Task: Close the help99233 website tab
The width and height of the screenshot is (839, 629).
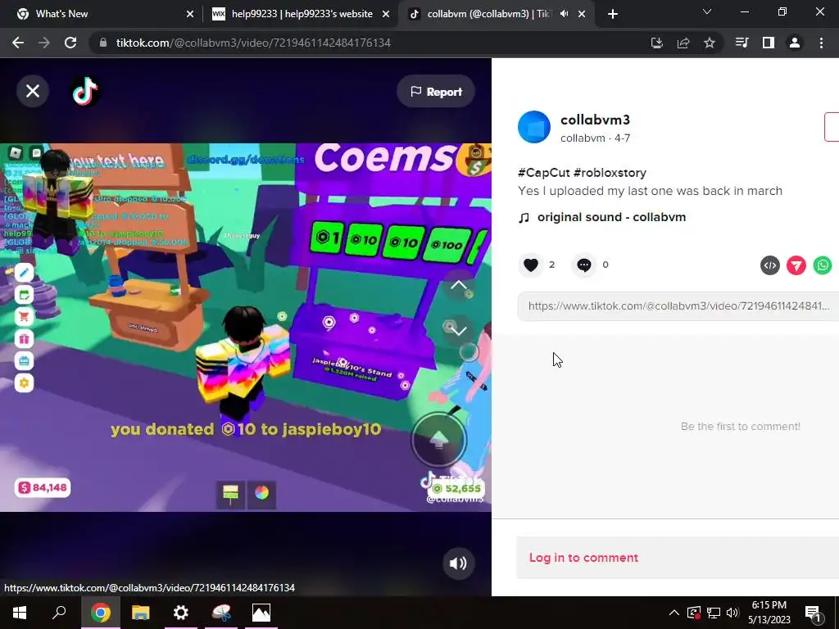Action: point(386,15)
